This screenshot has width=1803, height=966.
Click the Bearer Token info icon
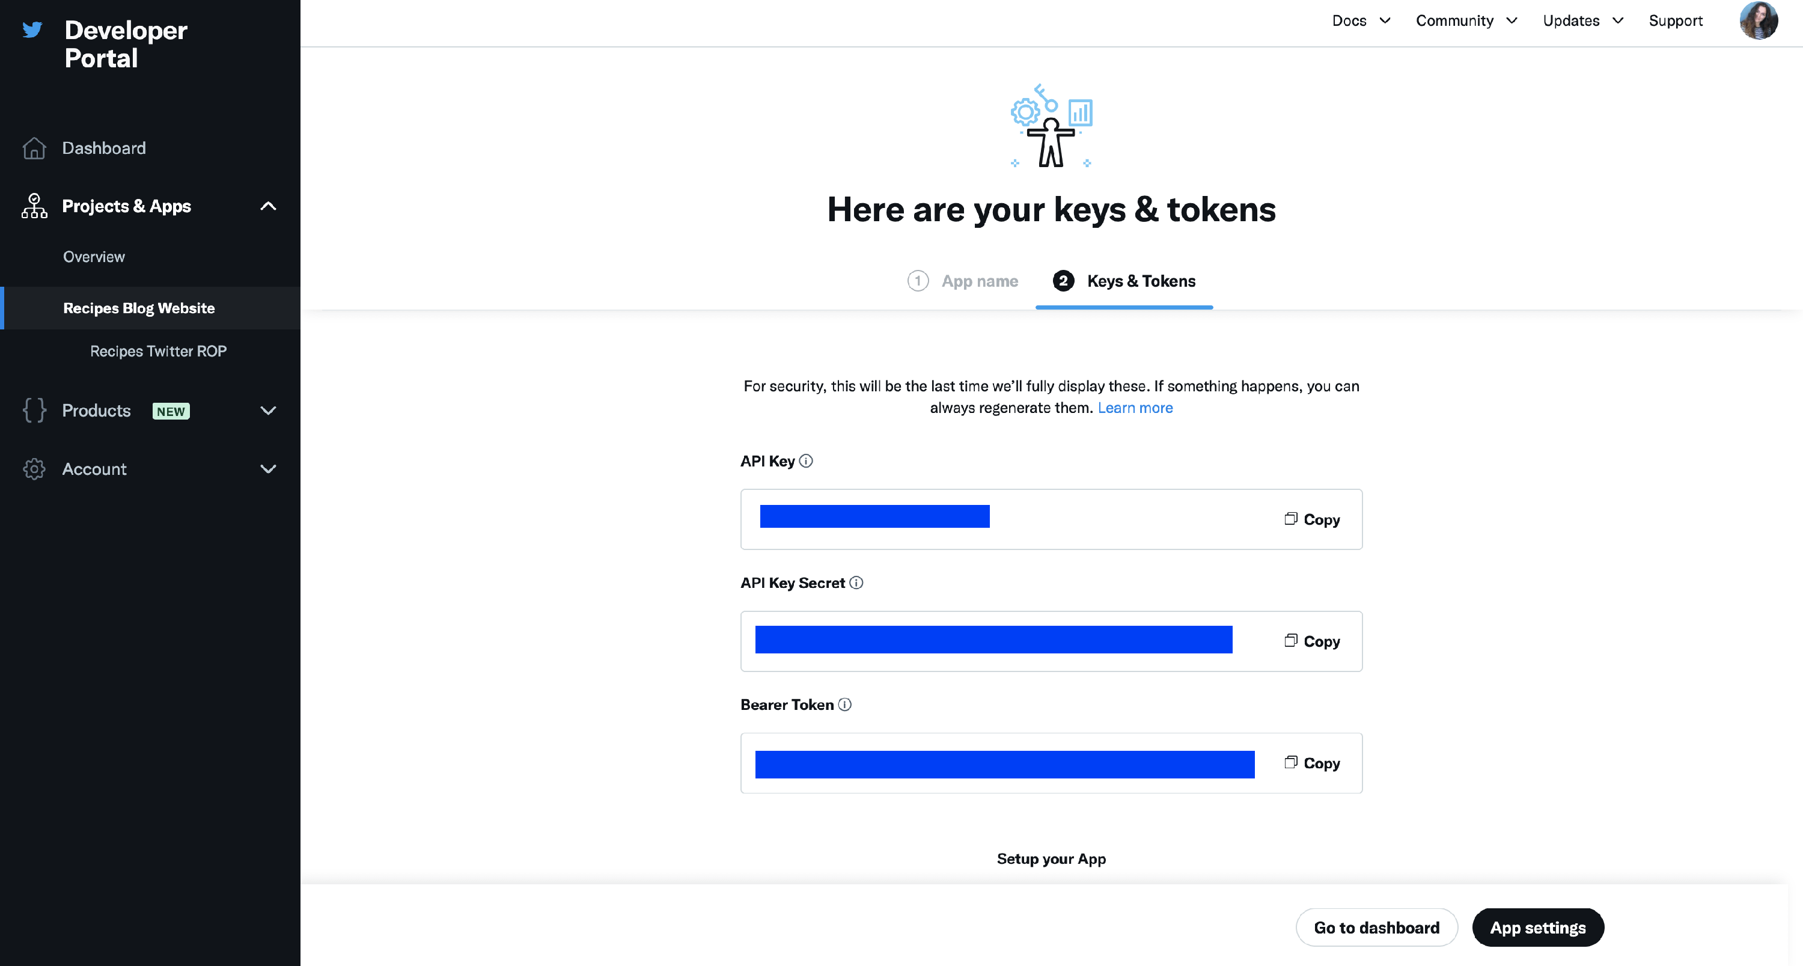click(x=845, y=704)
